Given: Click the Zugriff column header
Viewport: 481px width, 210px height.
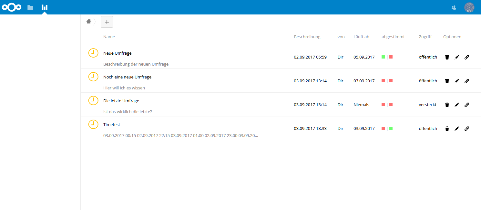Looking at the screenshot, I should 425,37.
